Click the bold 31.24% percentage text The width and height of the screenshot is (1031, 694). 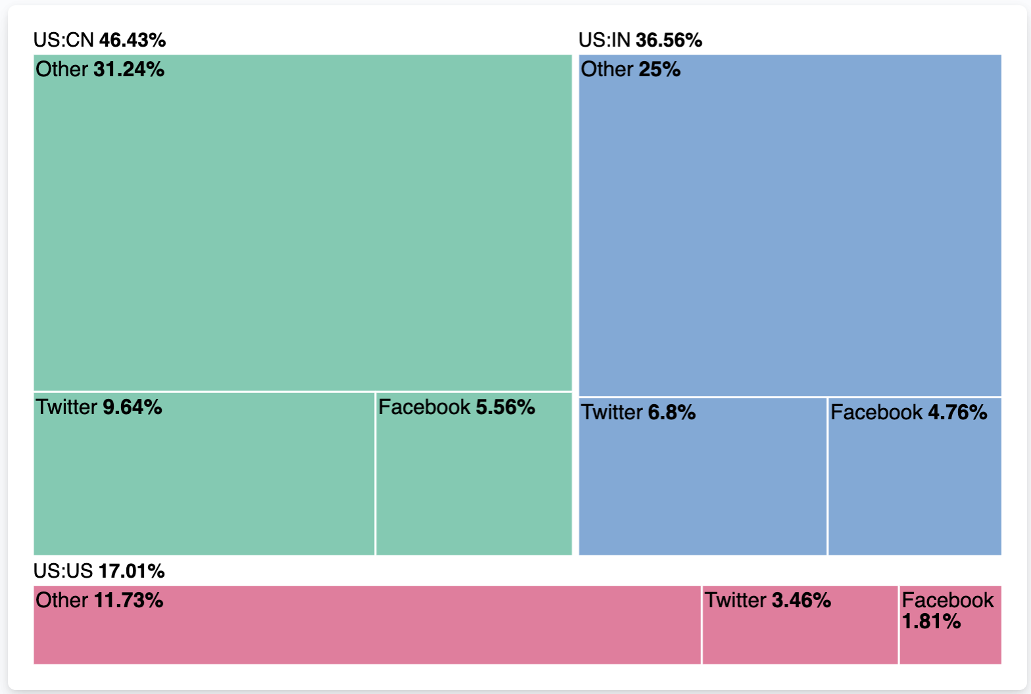[x=129, y=70]
